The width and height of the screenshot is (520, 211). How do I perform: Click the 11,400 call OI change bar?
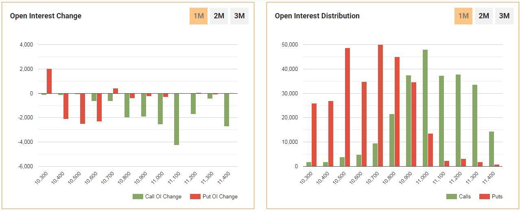coord(227,110)
